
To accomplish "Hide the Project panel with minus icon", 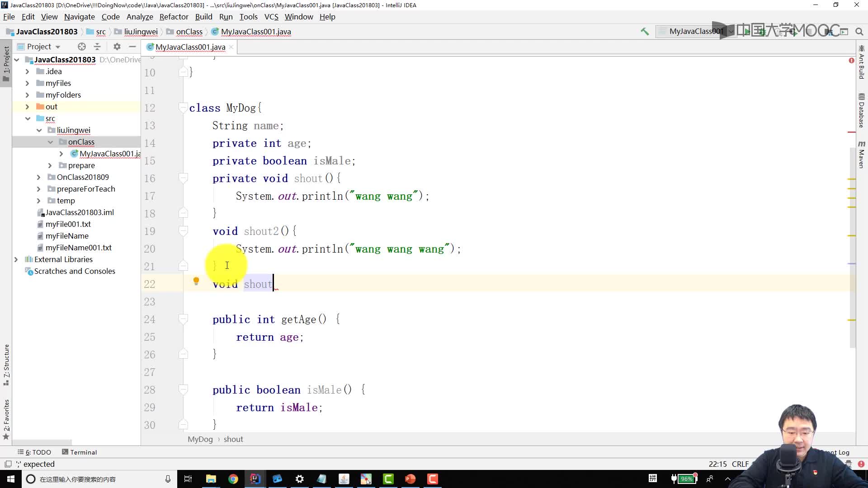I will pyautogui.click(x=132, y=47).
